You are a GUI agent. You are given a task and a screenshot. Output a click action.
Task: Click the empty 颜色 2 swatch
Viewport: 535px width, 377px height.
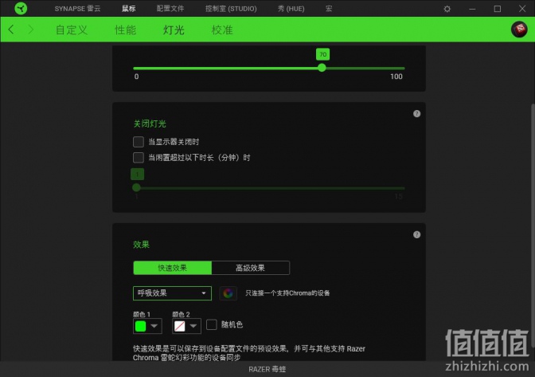point(180,326)
